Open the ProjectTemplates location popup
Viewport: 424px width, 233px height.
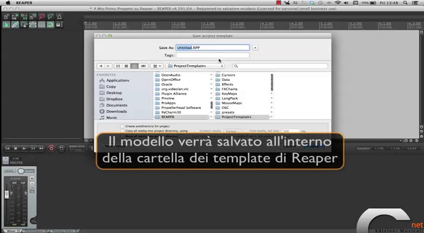pyautogui.click(x=195, y=66)
